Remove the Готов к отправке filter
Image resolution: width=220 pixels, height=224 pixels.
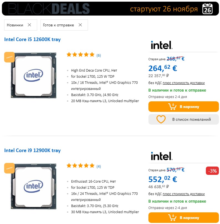pos(80,25)
